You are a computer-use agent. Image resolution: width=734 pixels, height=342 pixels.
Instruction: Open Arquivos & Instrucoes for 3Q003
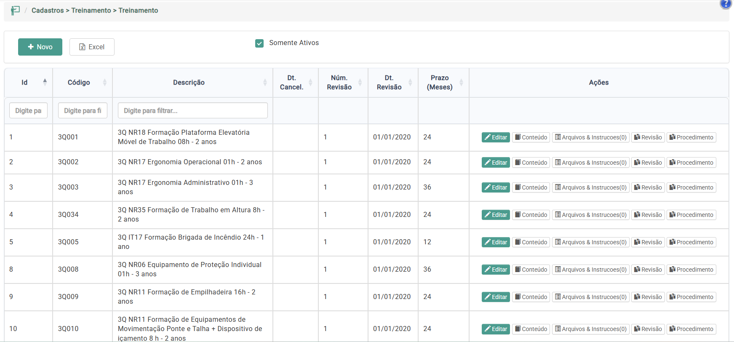click(x=590, y=187)
